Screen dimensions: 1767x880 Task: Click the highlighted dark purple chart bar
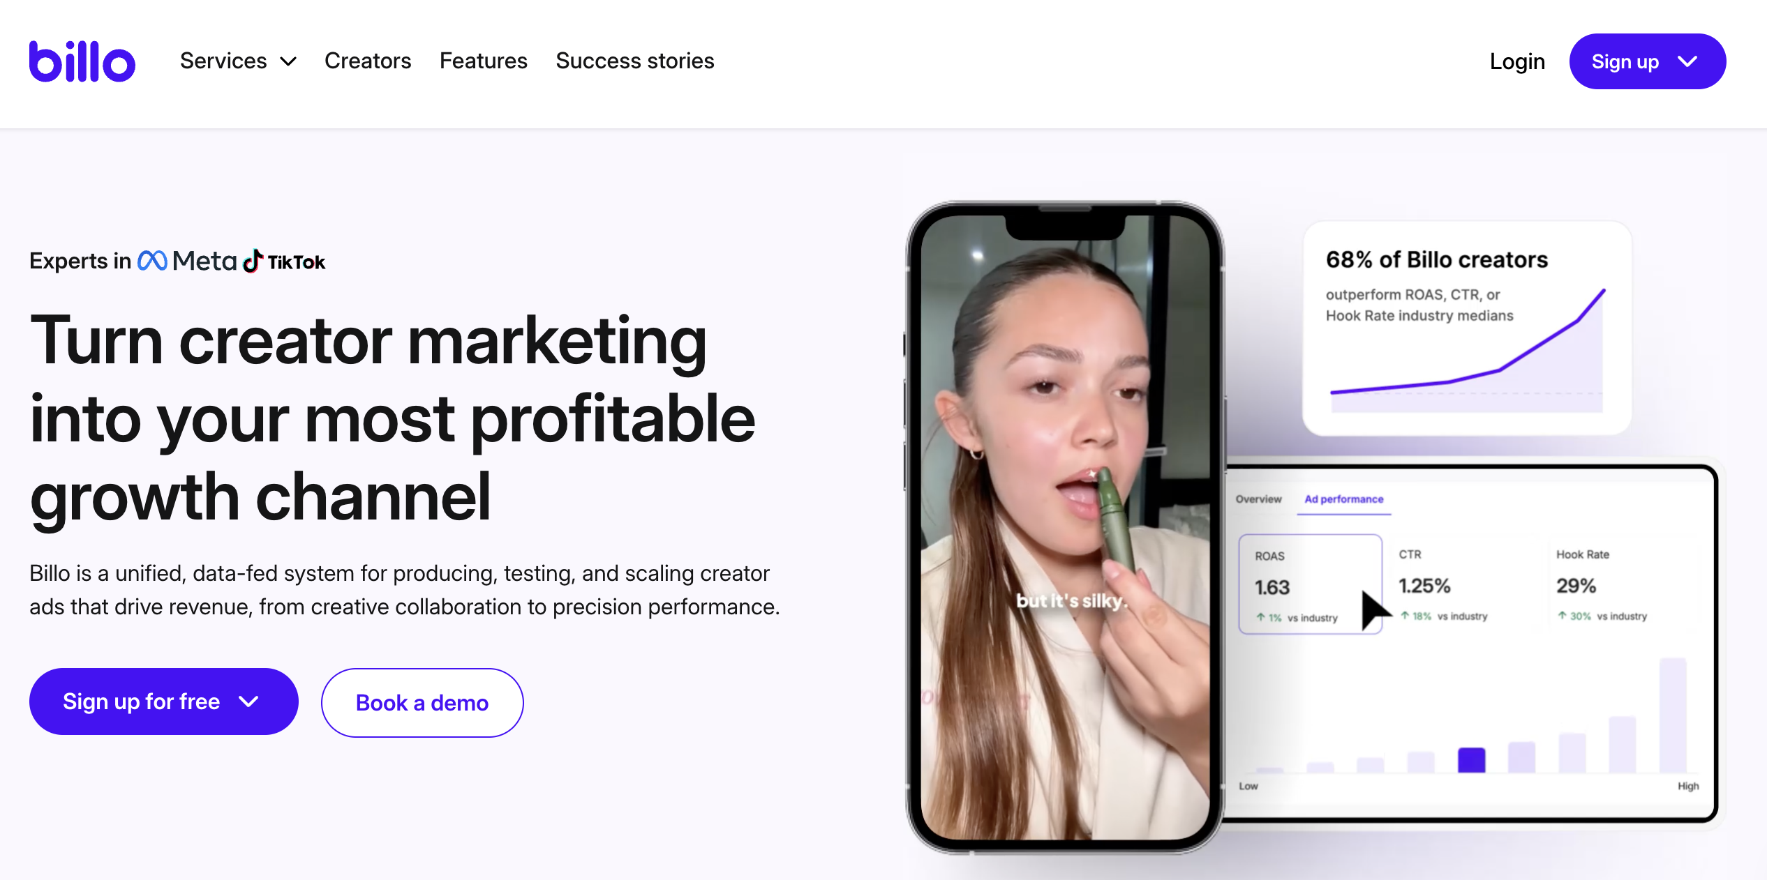coord(1471,760)
